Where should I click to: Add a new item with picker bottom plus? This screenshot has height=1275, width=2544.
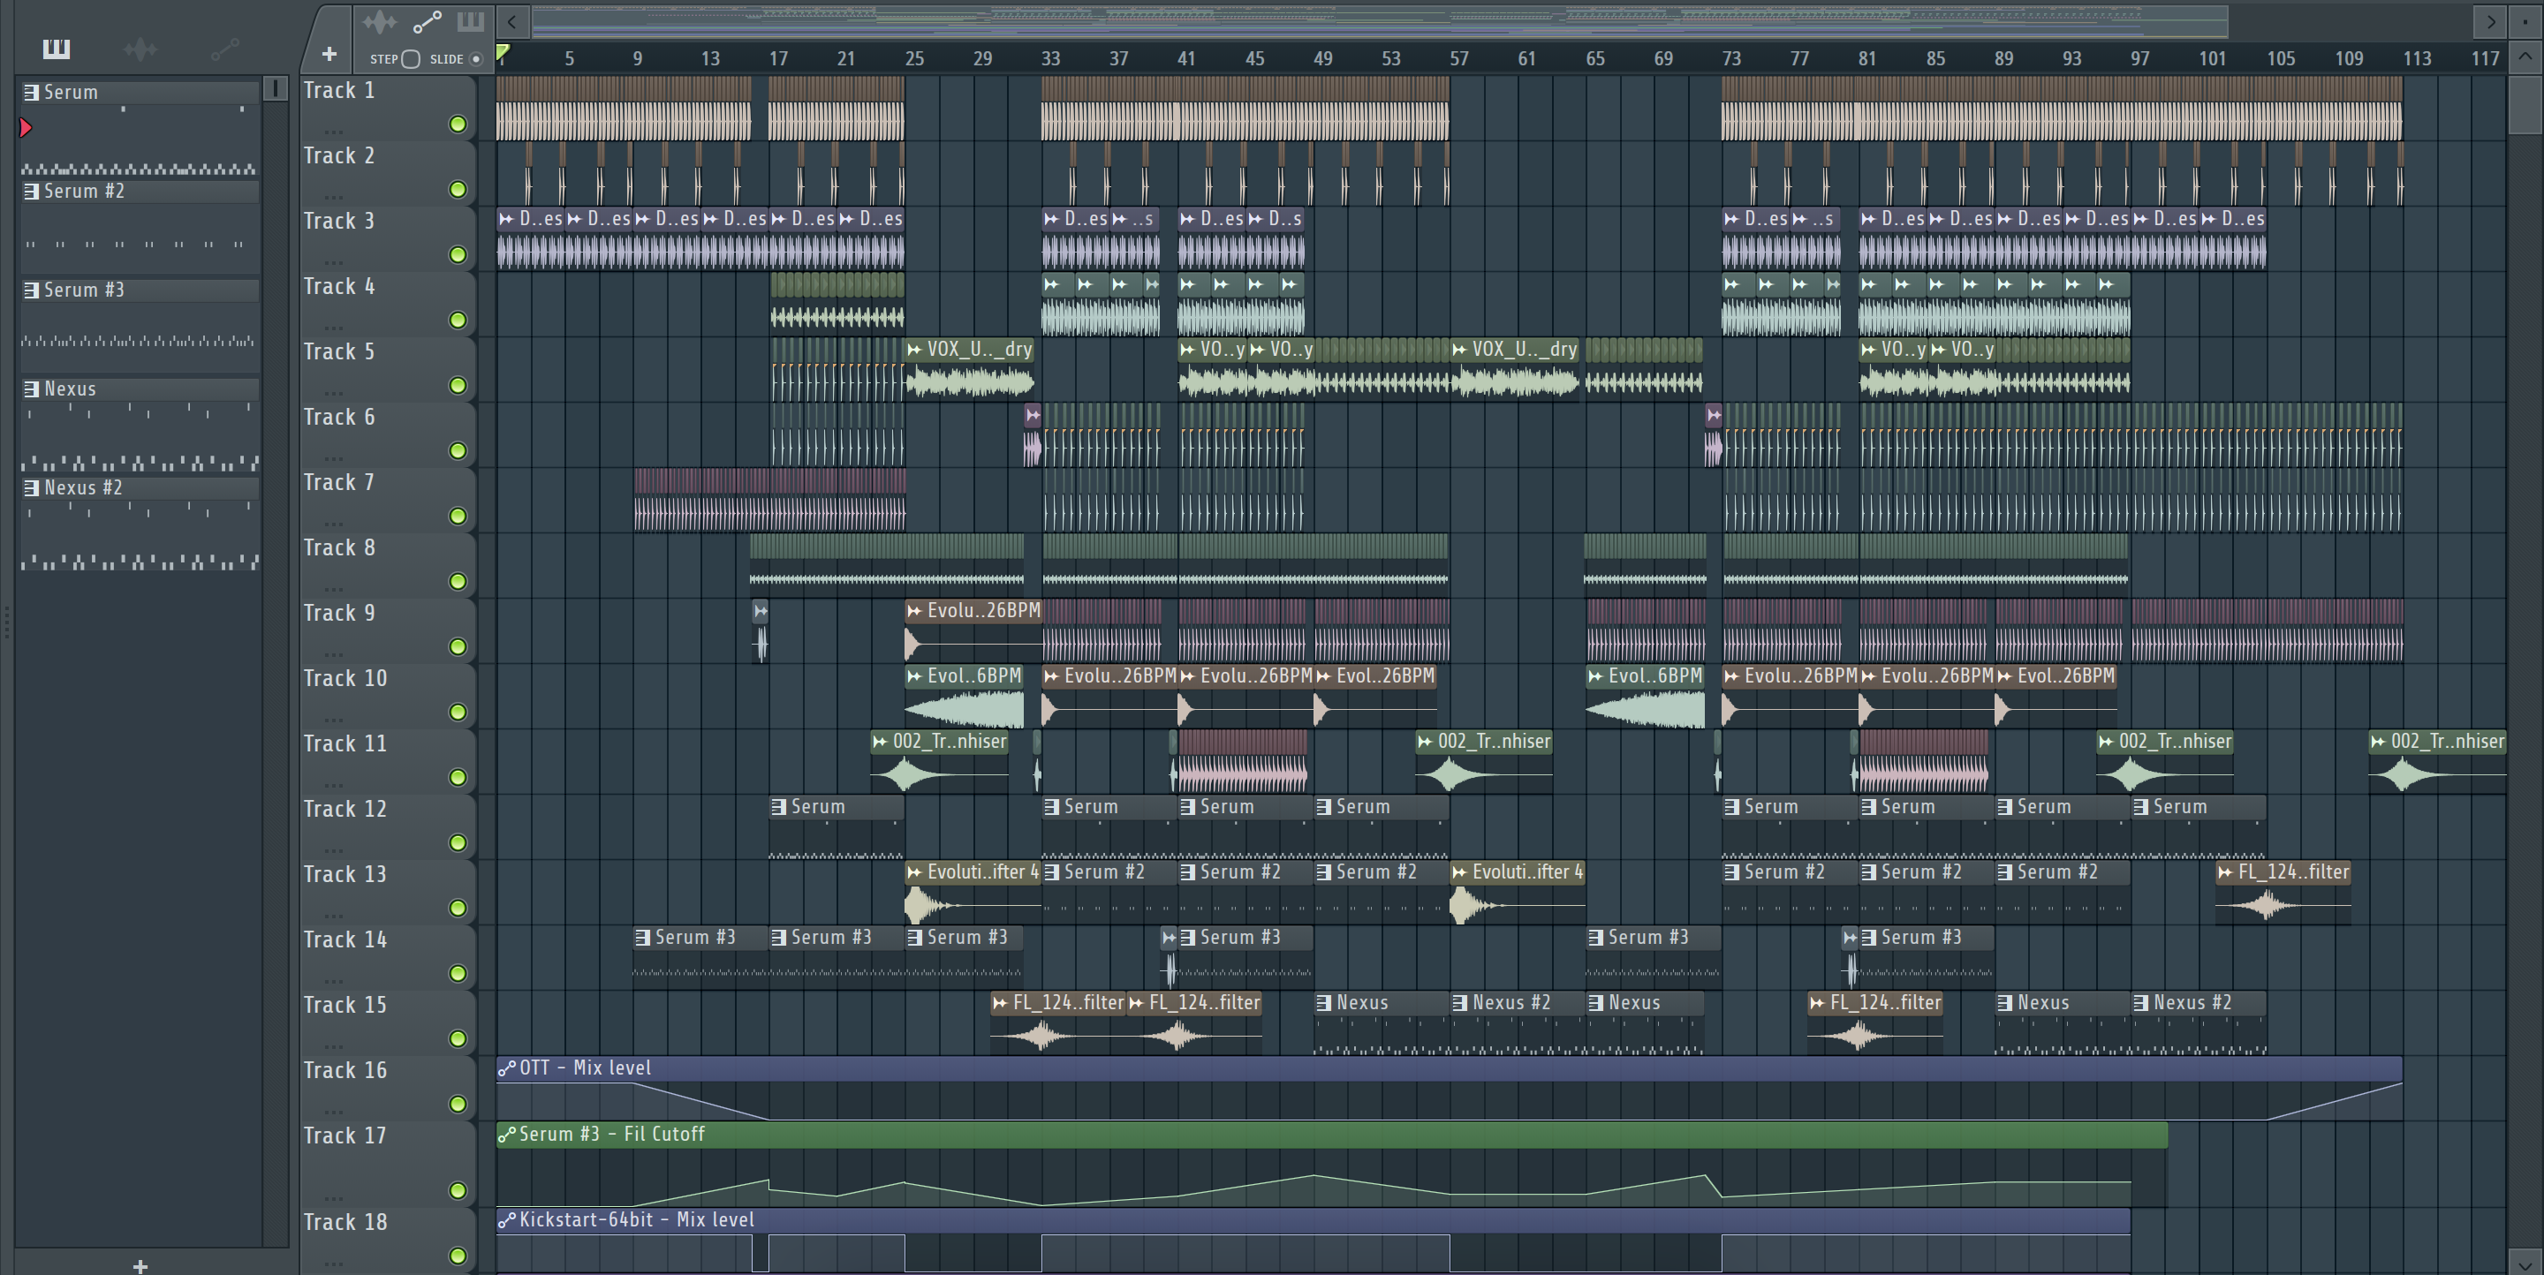click(140, 1265)
